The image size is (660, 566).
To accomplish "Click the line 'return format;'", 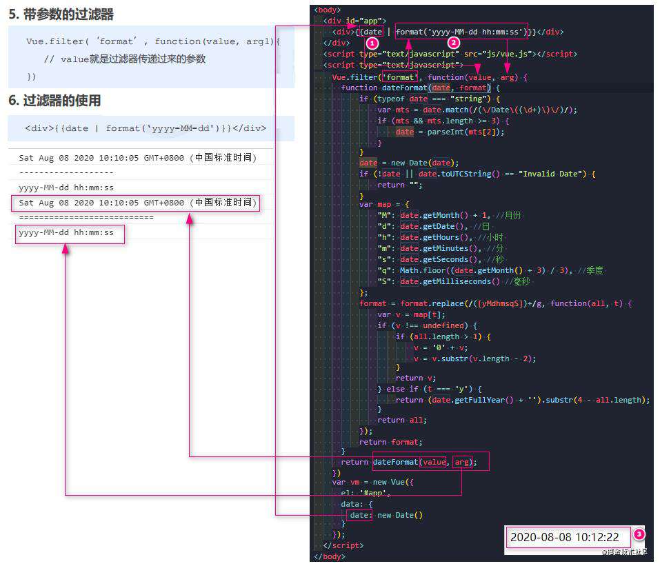I will (x=390, y=442).
